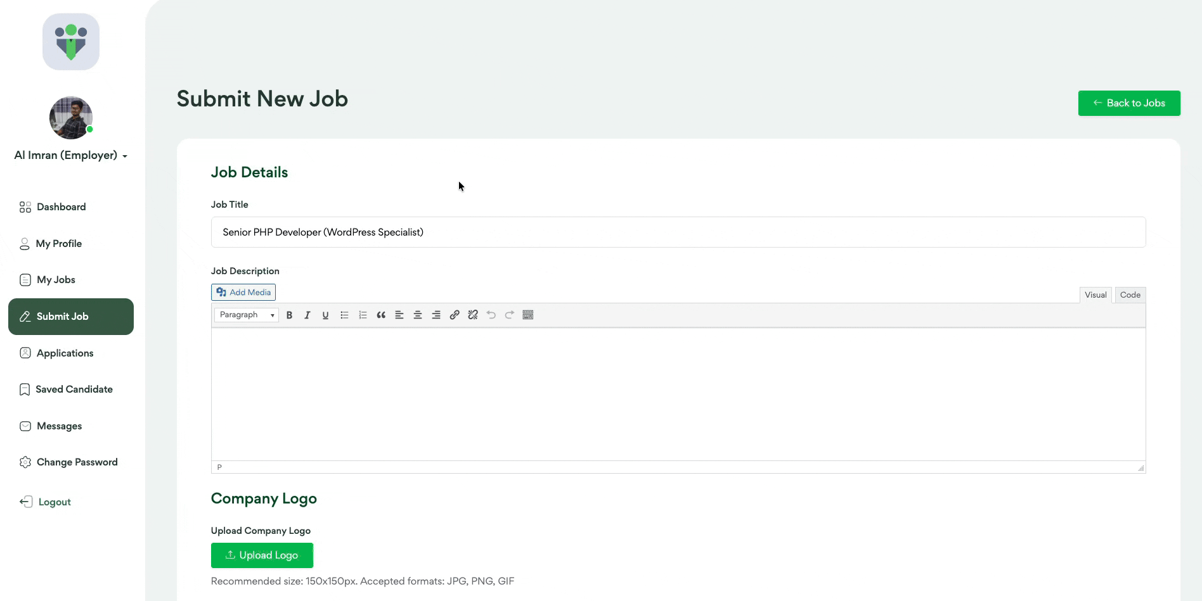The image size is (1202, 601).
Task: Go to Saved Candidate page
Action: 74,389
